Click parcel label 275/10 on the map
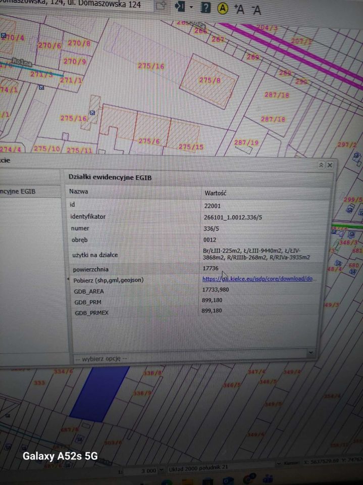The height and width of the screenshot is (485, 363). [x=46, y=149]
